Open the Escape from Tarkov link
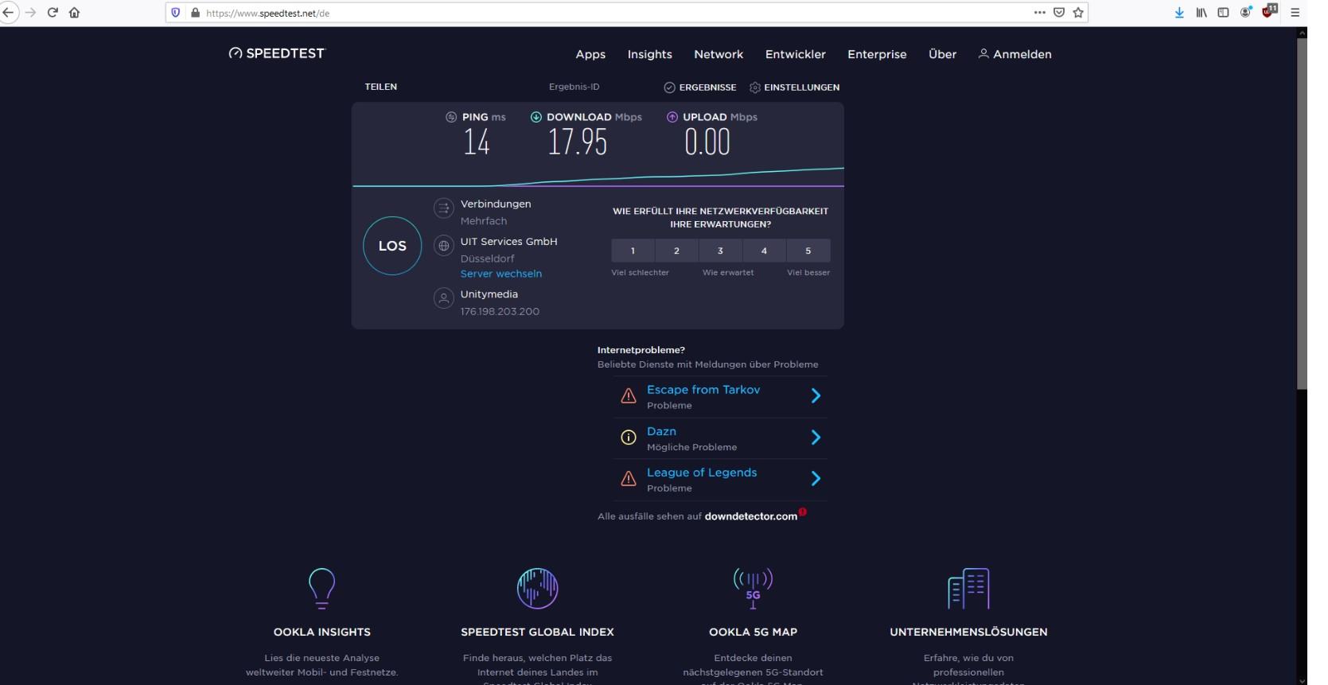 (703, 390)
